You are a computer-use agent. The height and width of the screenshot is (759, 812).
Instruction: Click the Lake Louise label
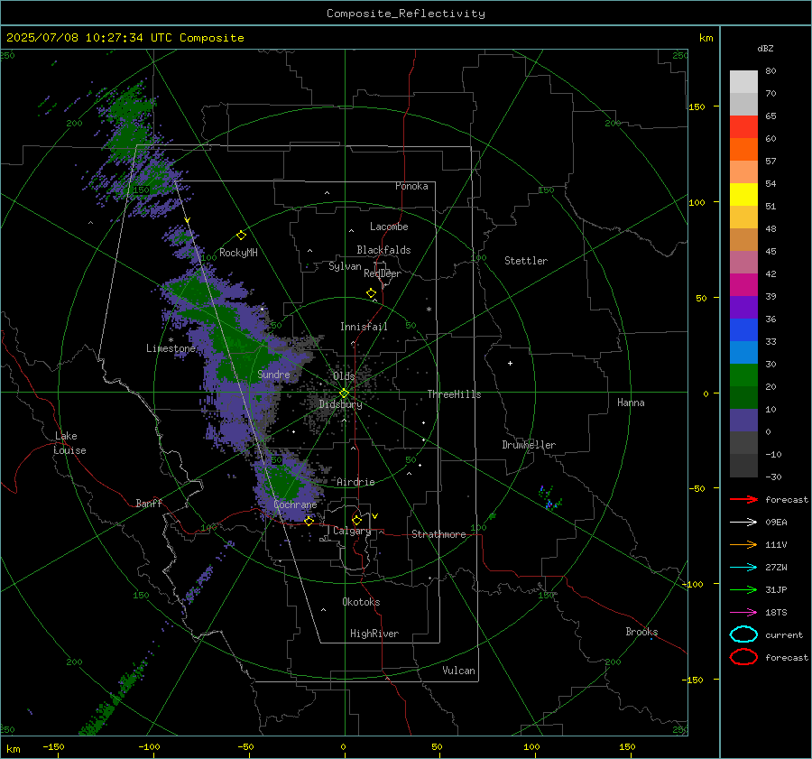69,443
